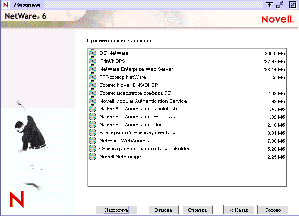
Task: Select the Сервис Novell DNS/DHCP disc icon
Action: pos(93,85)
